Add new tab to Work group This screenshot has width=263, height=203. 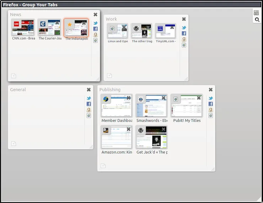point(109,75)
